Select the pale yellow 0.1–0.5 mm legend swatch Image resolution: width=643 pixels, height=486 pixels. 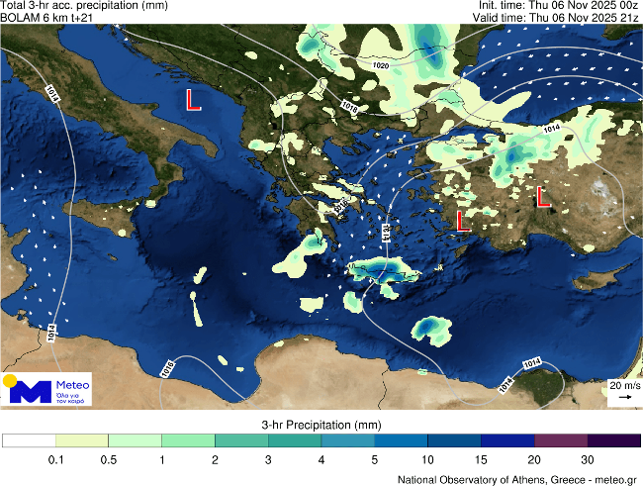click(x=82, y=440)
